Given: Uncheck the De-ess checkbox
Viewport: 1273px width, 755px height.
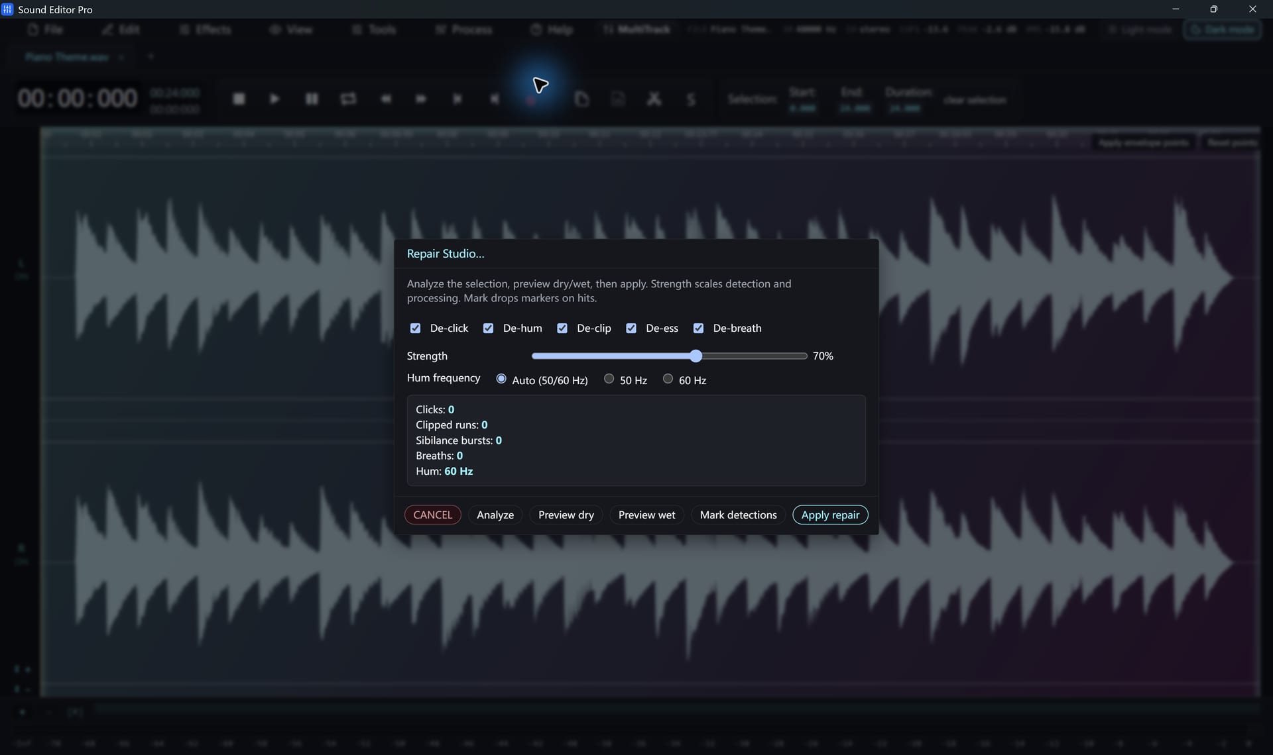Looking at the screenshot, I should coord(631,328).
